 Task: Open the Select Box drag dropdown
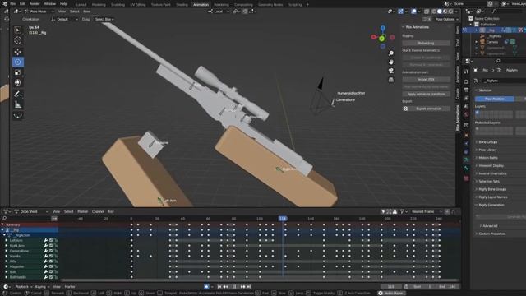104,19
